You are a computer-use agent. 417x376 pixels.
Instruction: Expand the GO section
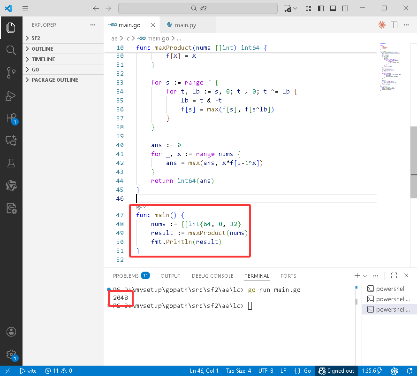tap(63, 70)
